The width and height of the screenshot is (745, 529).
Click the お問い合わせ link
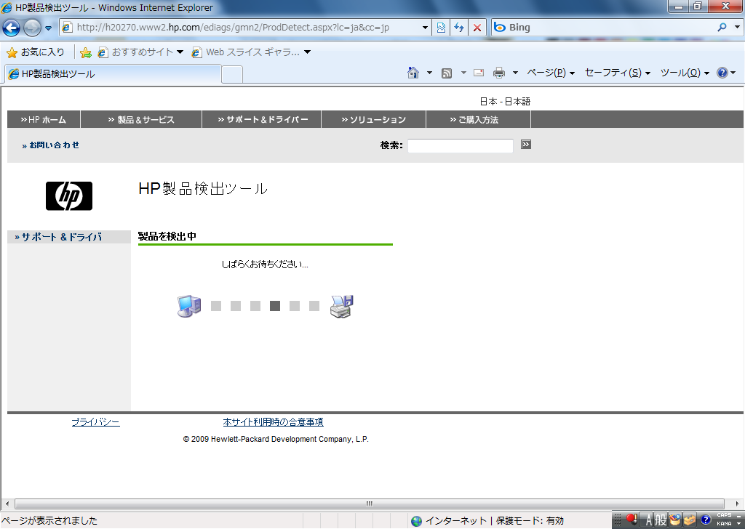tap(50, 145)
